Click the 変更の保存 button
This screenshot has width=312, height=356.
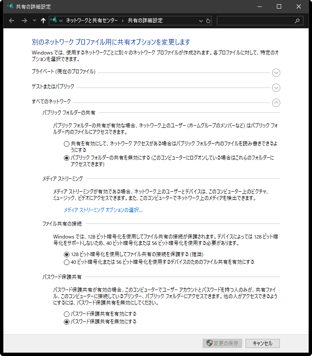pyautogui.click(x=222, y=343)
